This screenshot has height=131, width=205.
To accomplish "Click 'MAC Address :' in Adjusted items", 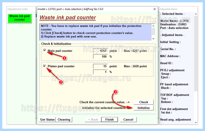I will (x=170, y=56).
